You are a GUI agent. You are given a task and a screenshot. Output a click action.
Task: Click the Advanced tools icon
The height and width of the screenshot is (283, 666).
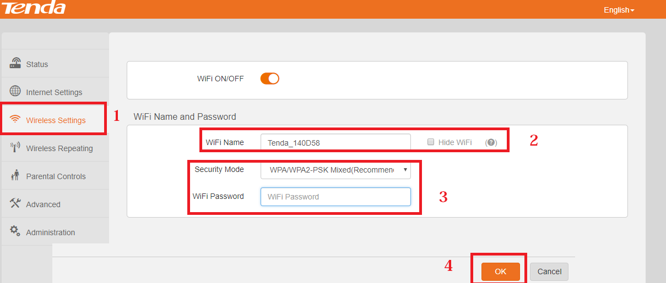(15, 203)
